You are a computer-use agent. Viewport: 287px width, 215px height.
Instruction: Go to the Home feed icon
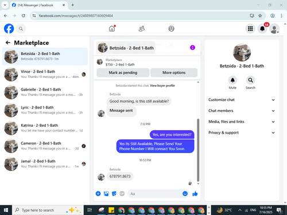click(x=112, y=29)
